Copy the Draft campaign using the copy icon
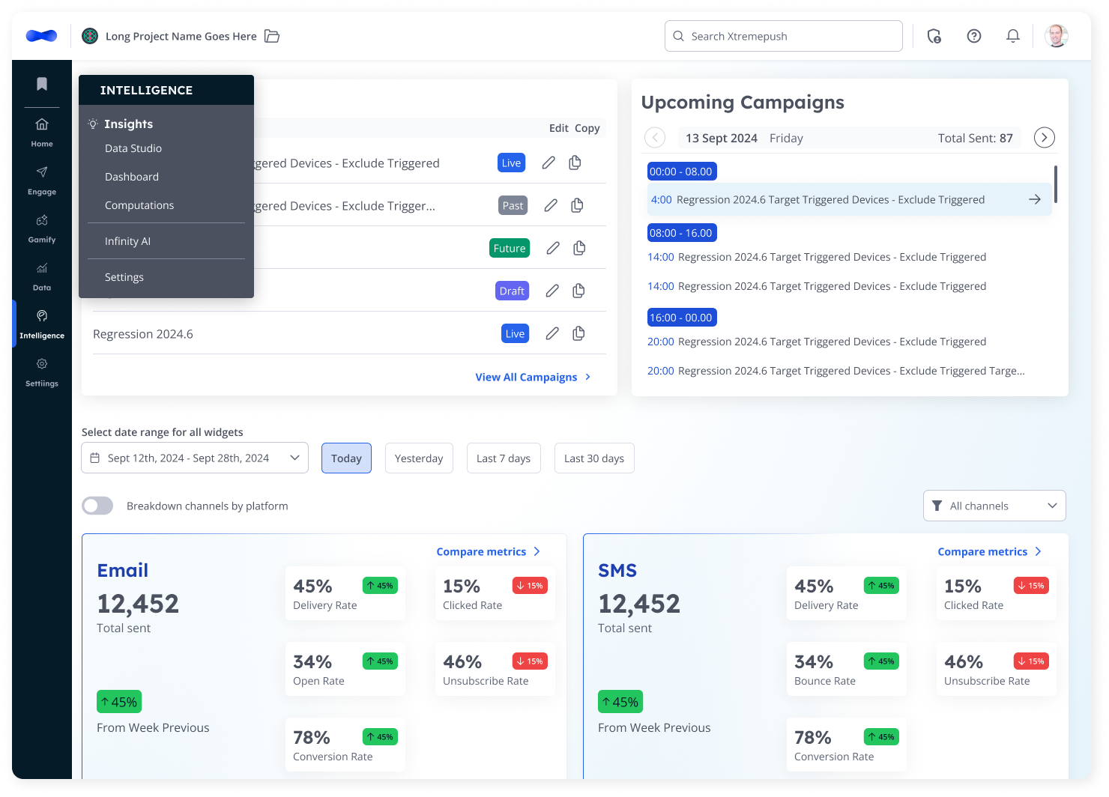This screenshot has height=797, width=1109. tap(578, 291)
